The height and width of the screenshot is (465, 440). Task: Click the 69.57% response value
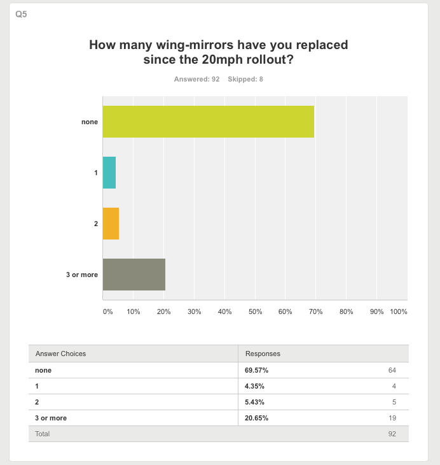click(256, 370)
